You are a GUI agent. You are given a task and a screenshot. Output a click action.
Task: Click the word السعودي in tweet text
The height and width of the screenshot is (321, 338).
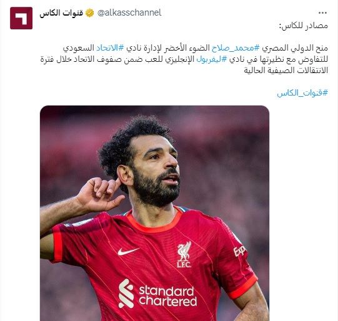click(x=79, y=48)
